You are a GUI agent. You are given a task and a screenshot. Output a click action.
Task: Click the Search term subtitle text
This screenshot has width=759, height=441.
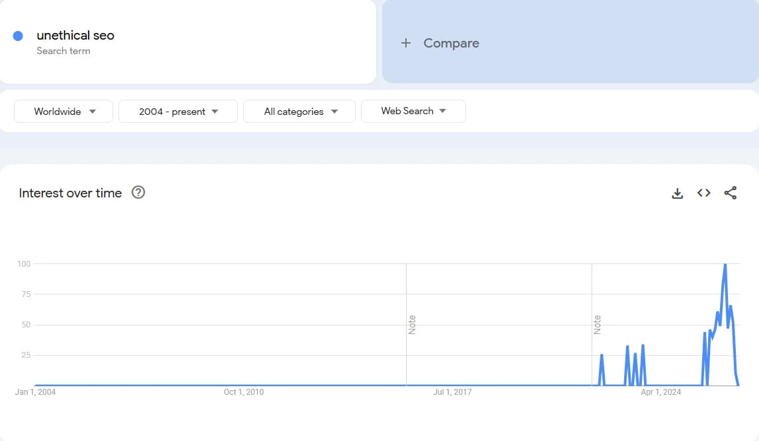(x=63, y=51)
